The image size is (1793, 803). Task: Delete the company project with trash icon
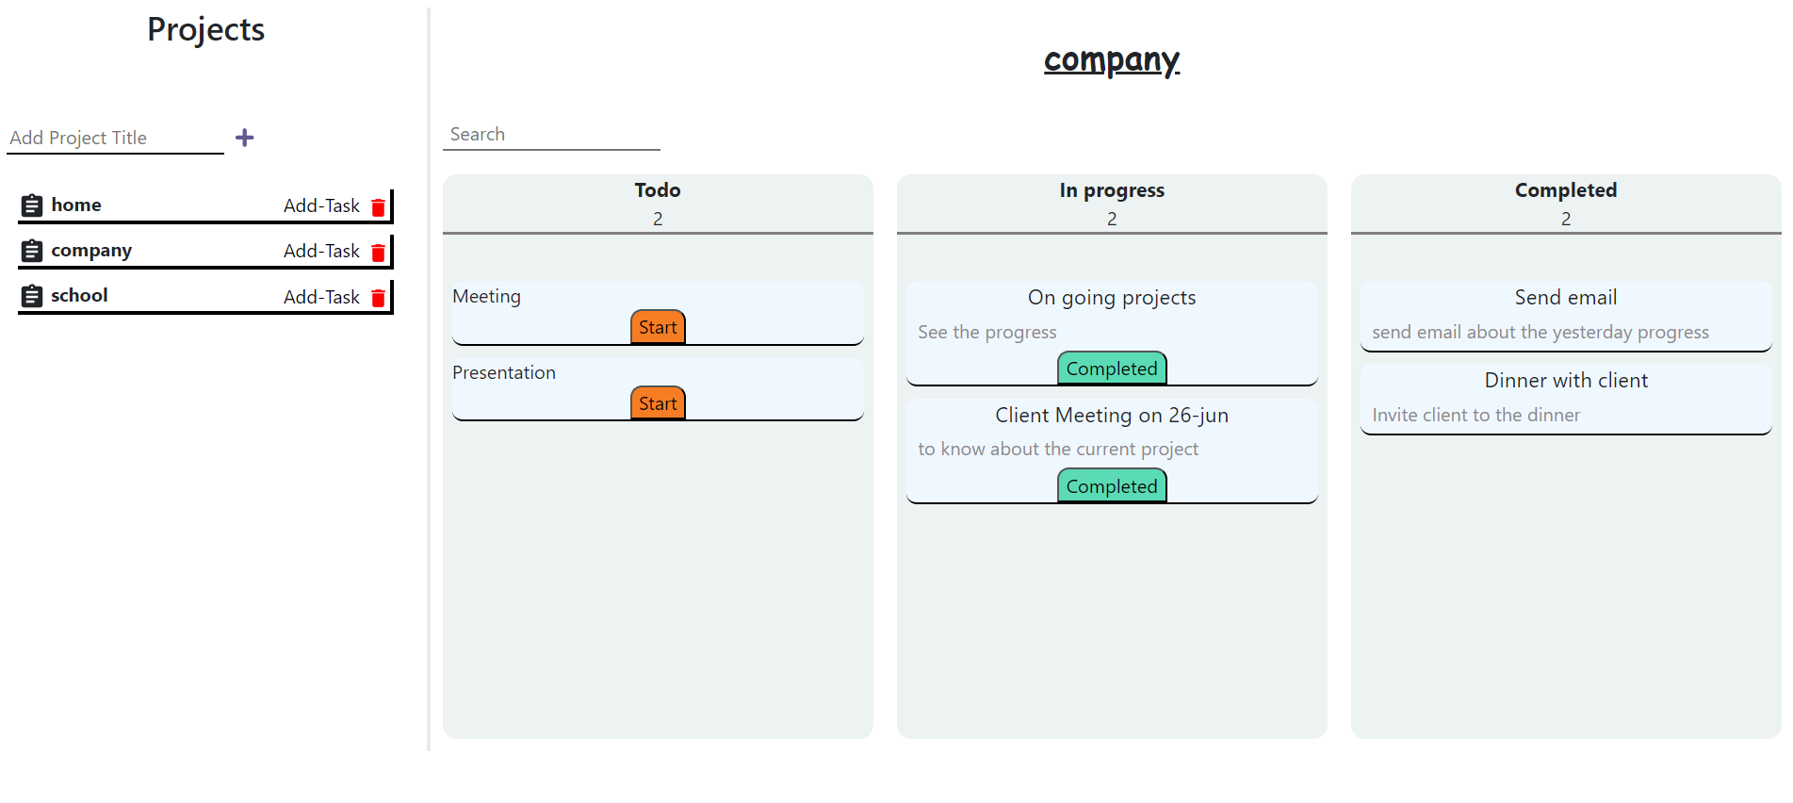click(378, 251)
